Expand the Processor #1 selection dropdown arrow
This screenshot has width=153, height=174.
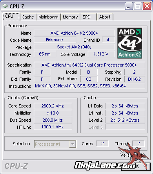click(x=73, y=144)
